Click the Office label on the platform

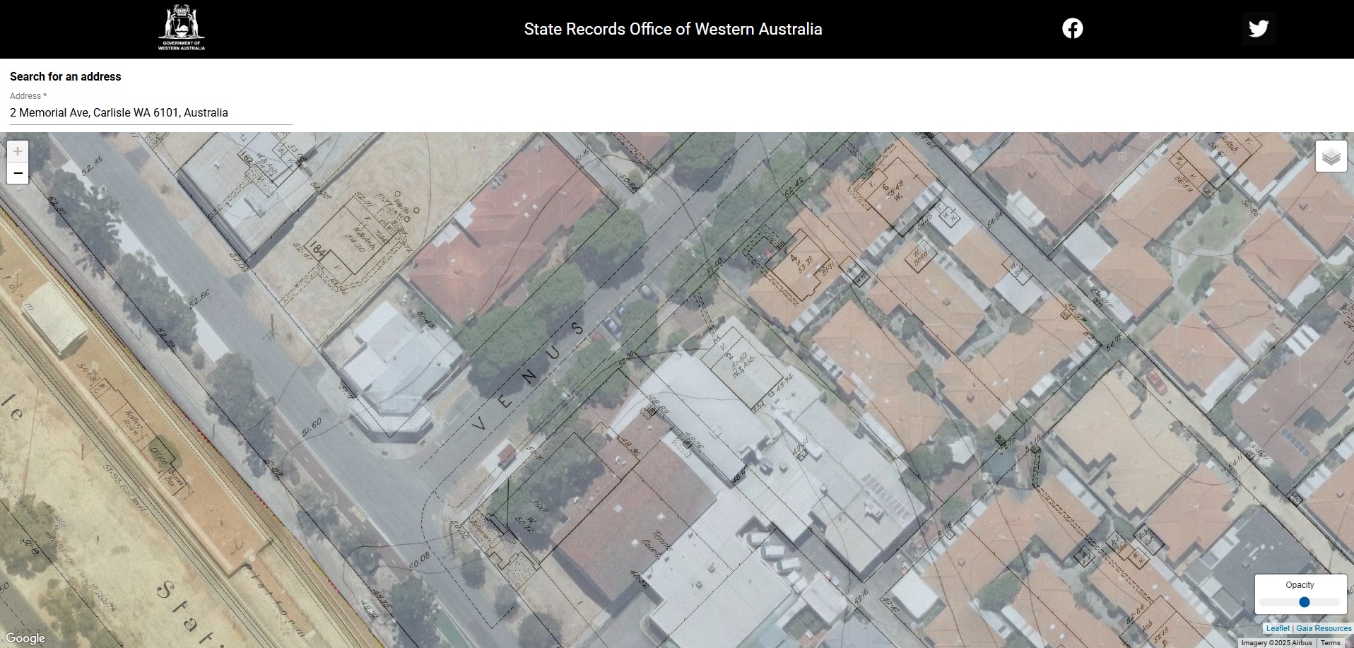pyautogui.click(x=160, y=456)
